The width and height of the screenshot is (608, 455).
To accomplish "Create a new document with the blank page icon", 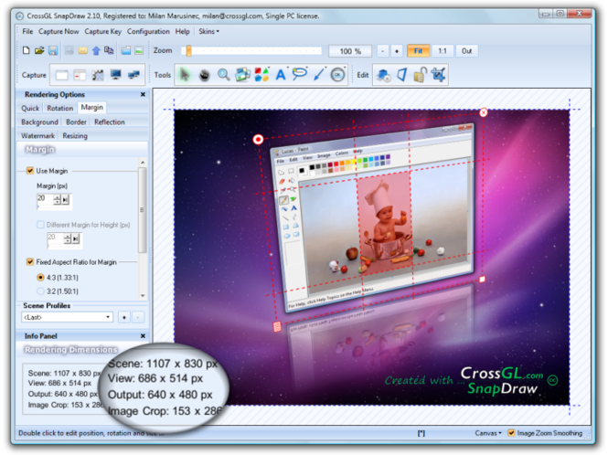I will pyautogui.click(x=26, y=50).
